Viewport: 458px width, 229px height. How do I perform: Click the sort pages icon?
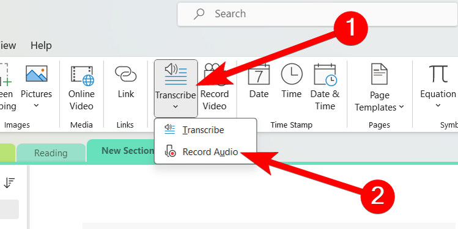click(9, 183)
